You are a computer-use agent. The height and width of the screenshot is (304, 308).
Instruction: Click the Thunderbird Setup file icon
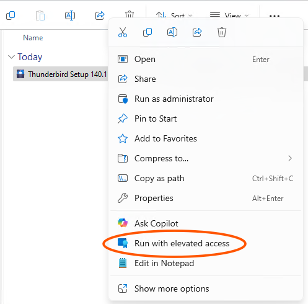click(x=20, y=74)
